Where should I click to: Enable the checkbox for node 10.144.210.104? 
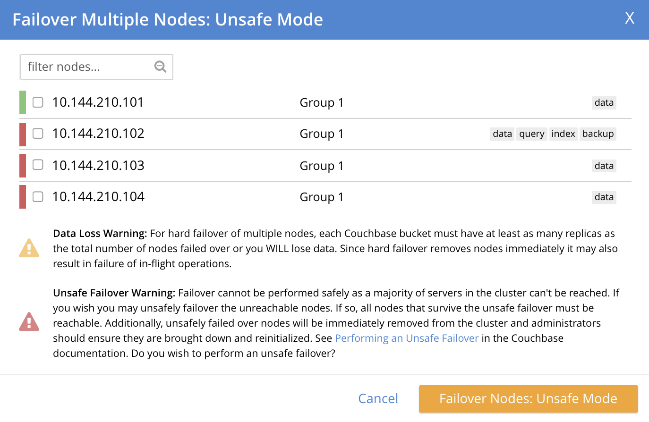[x=38, y=196]
